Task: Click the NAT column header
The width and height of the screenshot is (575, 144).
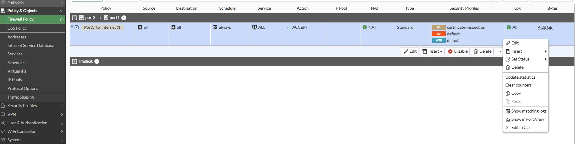Action: (375, 8)
